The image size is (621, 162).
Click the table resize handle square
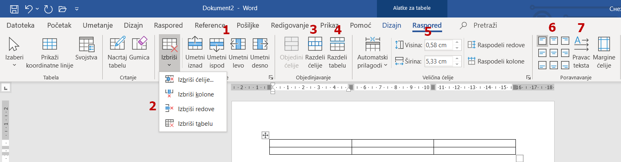click(520, 158)
